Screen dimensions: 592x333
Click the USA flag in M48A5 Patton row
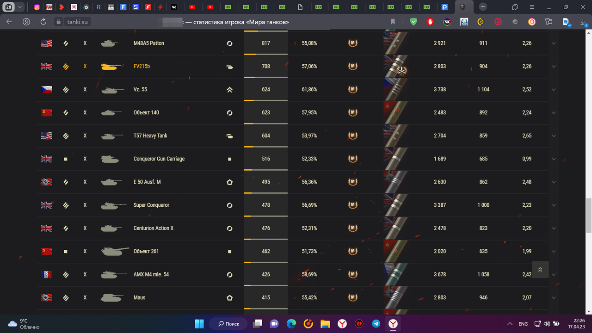(x=46, y=43)
